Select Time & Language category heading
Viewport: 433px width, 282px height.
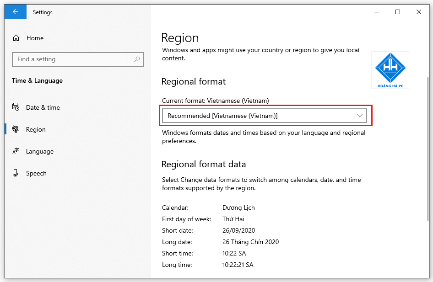pyautogui.click(x=37, y=80)
